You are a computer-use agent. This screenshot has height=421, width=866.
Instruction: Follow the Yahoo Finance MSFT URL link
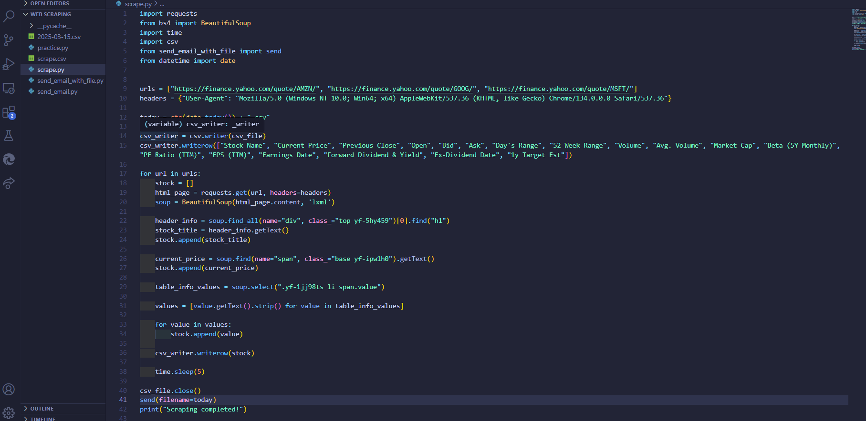click(559, 89)
